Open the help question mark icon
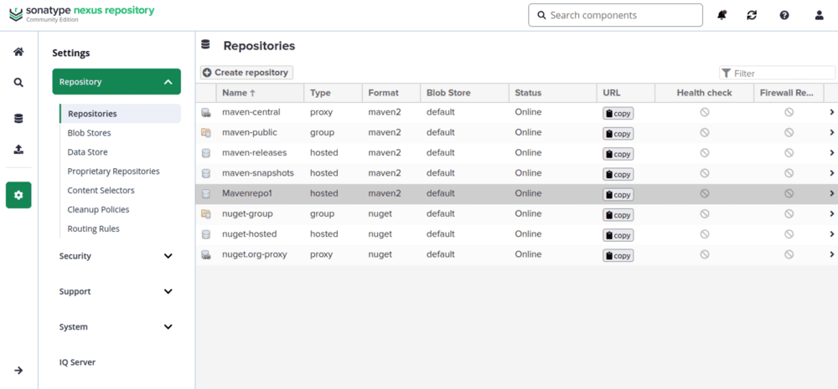This screenshot has height=389, width=838. point(784,15)
